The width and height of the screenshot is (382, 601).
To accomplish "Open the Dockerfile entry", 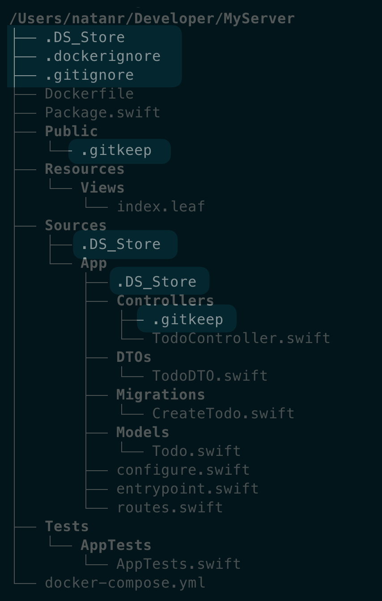I will [89, 94].
